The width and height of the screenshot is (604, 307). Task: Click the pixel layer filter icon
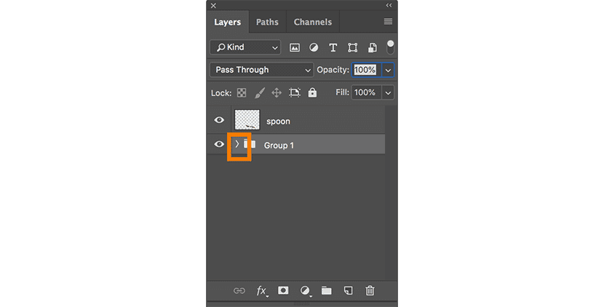295,47
